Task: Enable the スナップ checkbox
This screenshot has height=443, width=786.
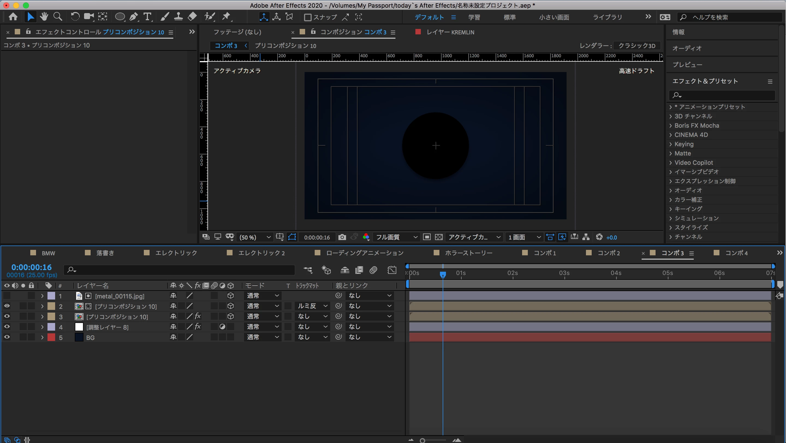Action: [x=308, y=17]
